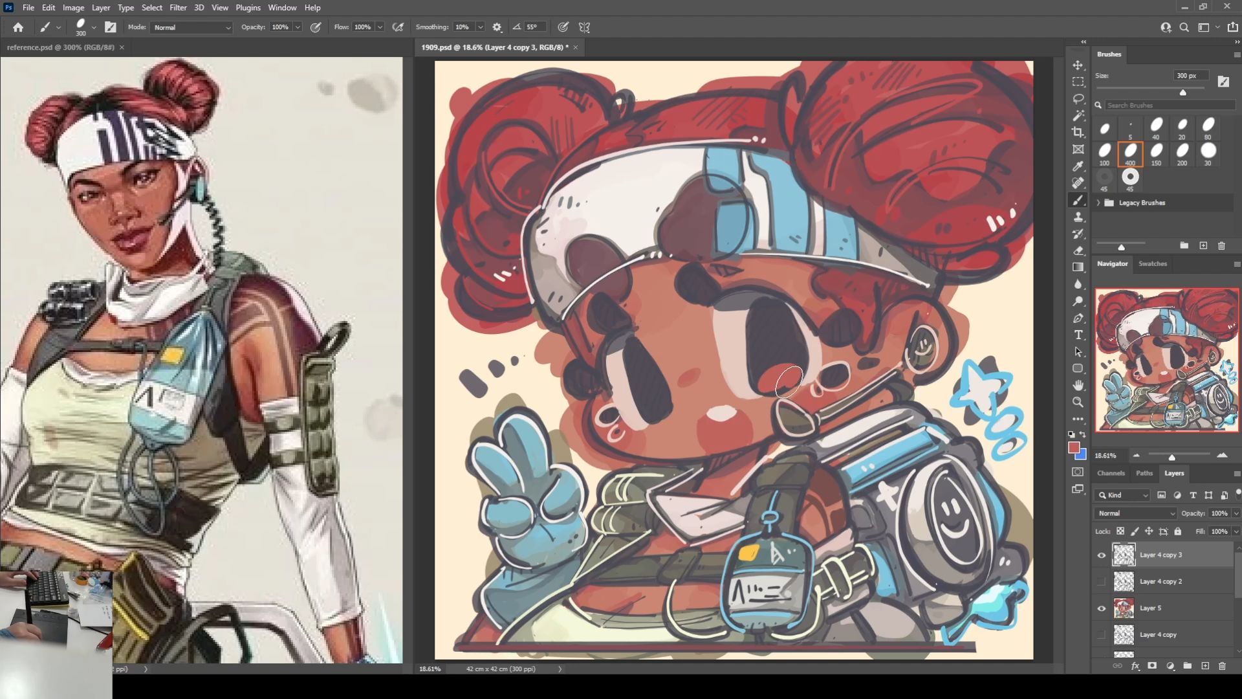Open the Flow value dropdown

click(380, 27)
